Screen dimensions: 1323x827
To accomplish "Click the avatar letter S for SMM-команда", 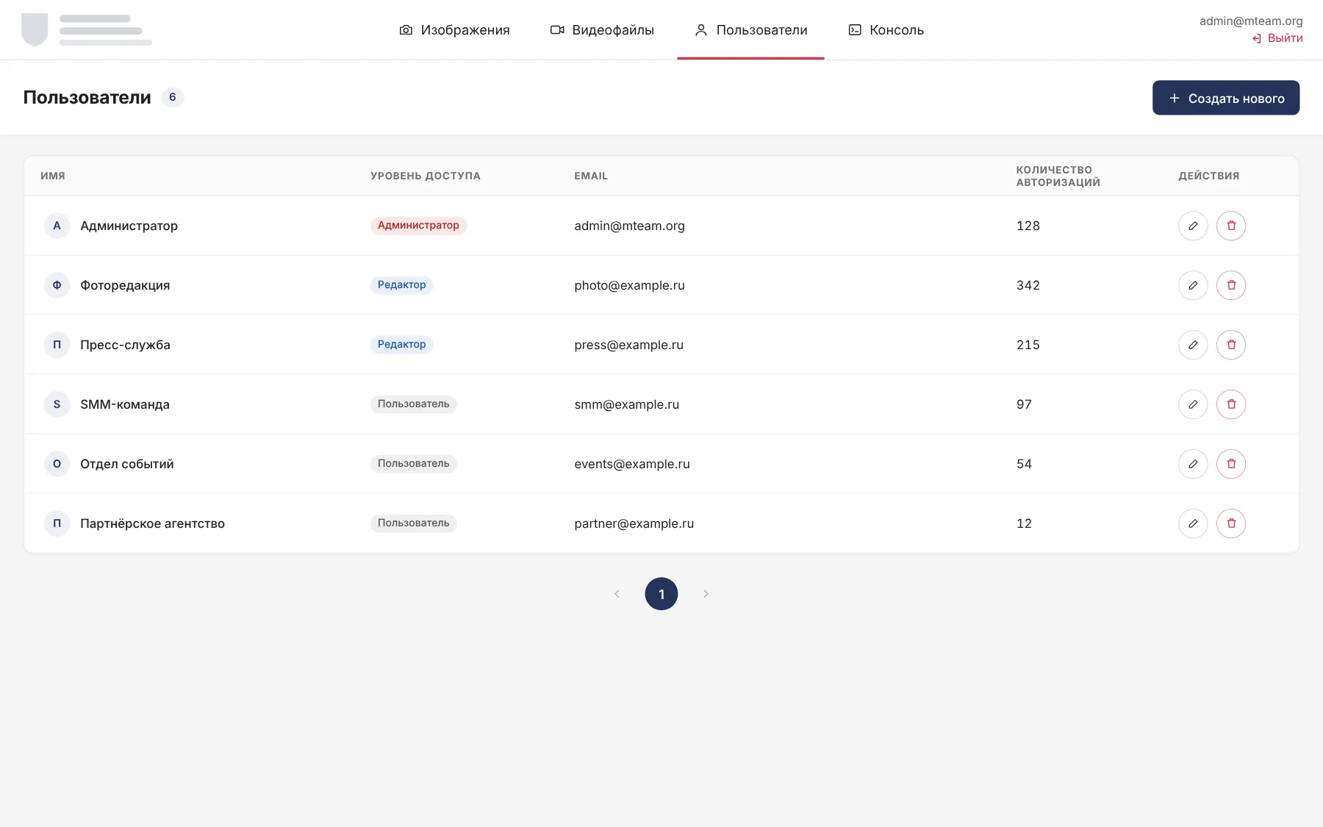I will (x=57, y=404).
